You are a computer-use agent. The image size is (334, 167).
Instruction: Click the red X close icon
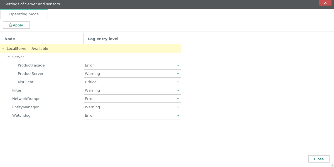pyautogui.click(x=325, y=3)
